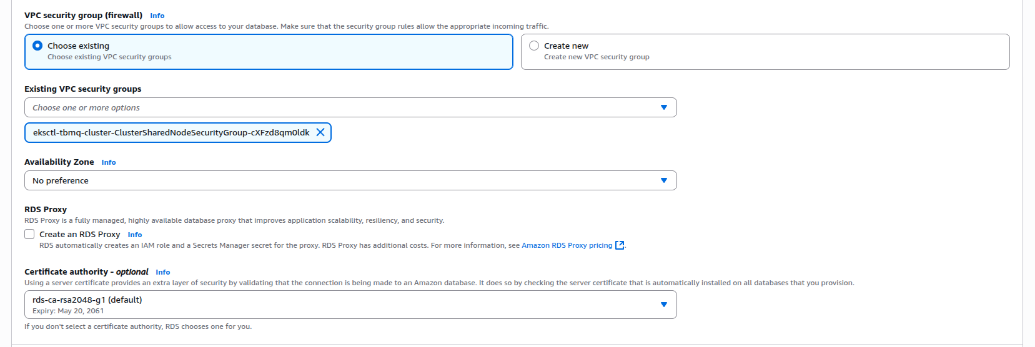Click the Choose existing VPC security groups tile description
This screenshot has height=347, width=1035.
(109, 57)
